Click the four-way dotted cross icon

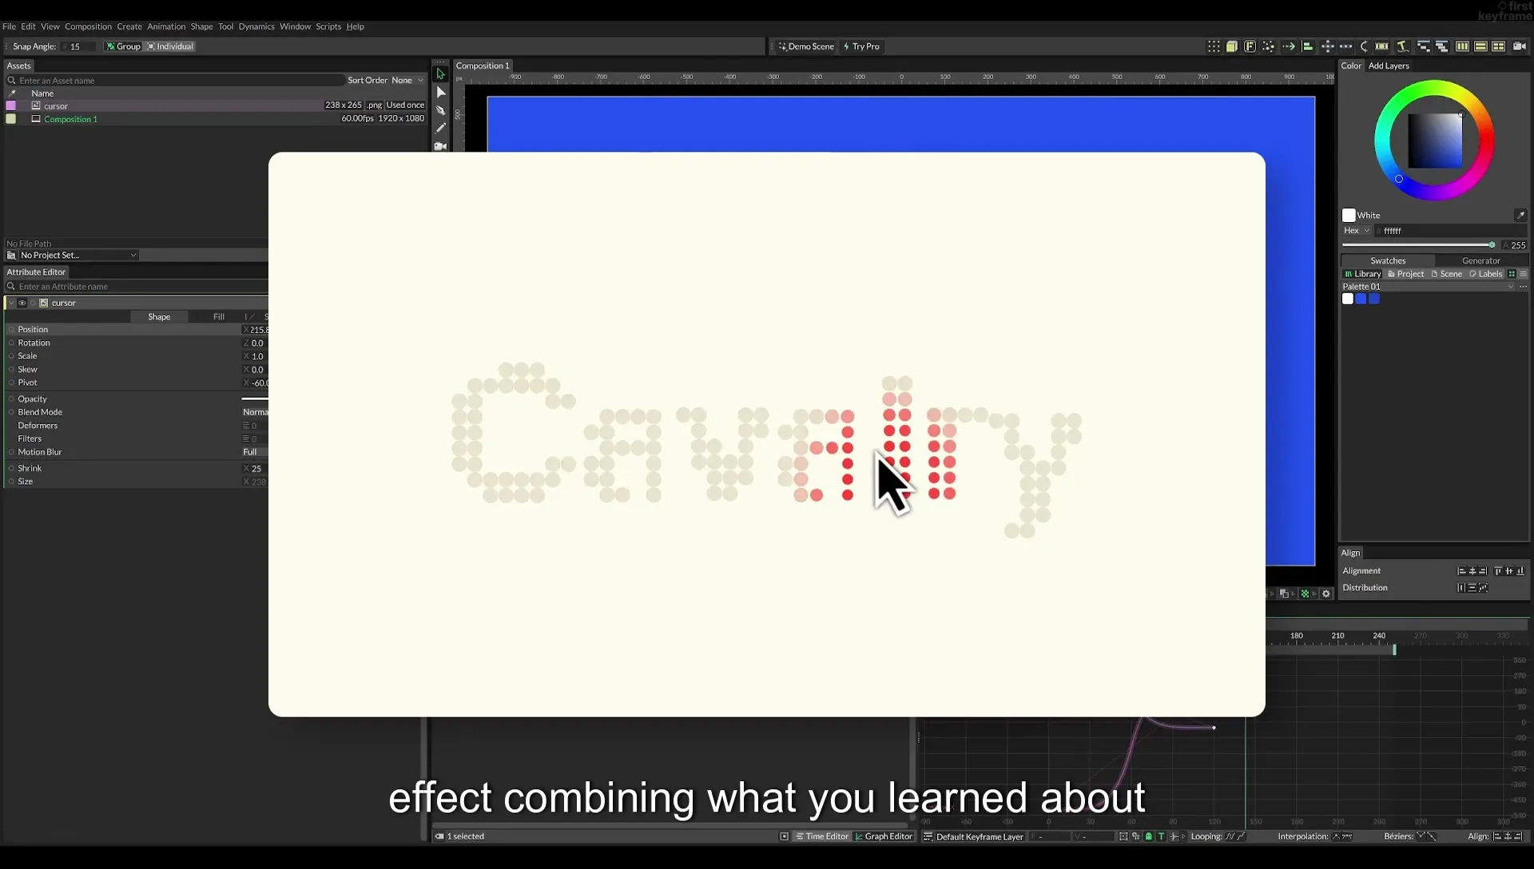[x=1326, y=46]
